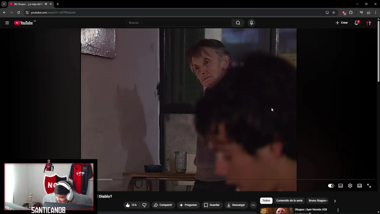Use the page vertical scrollbar

(x=379, y=51)
